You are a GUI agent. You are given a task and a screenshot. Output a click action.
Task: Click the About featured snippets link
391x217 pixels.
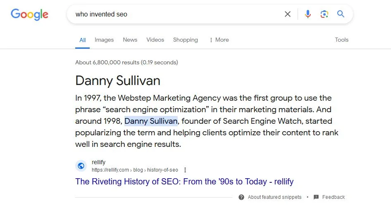coord(274,197)
